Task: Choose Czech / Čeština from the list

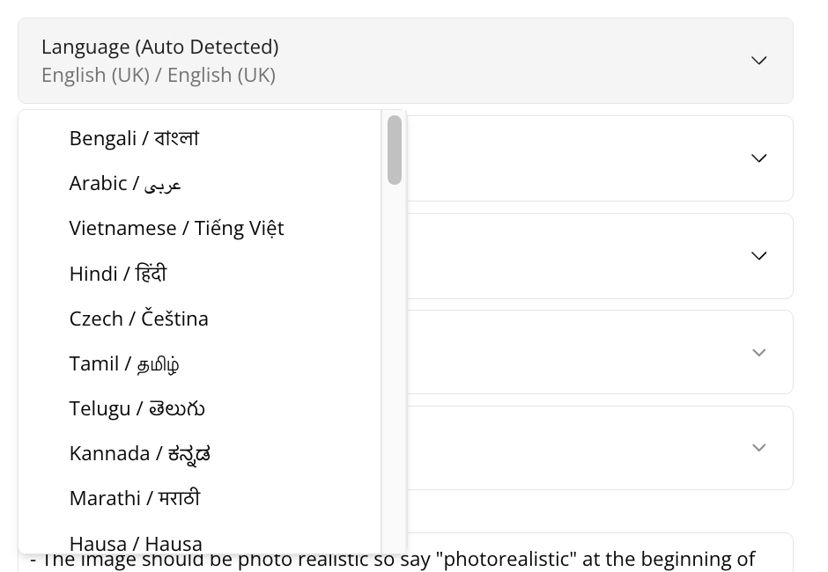Action: [138, 318]
